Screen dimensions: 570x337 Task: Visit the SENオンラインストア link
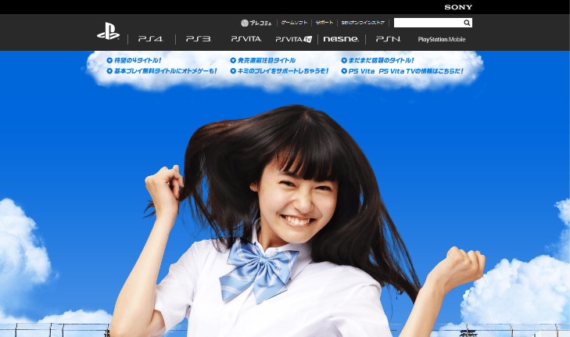pyautogui.click(x=363, y=23)
